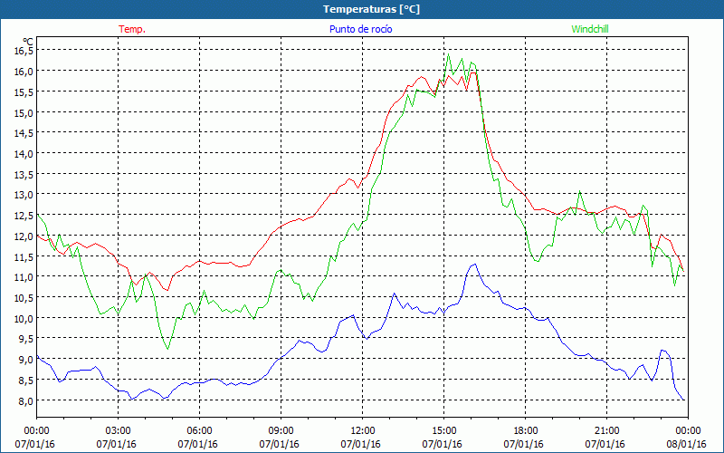
Task: Click the 03:00 time axis label
Action: [x=119, y=431]
